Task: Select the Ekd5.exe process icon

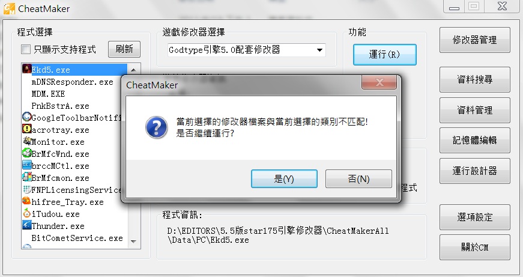Action: pos(26,69)
